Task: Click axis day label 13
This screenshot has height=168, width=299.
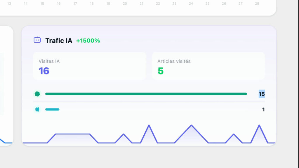Action: point(9,3)
